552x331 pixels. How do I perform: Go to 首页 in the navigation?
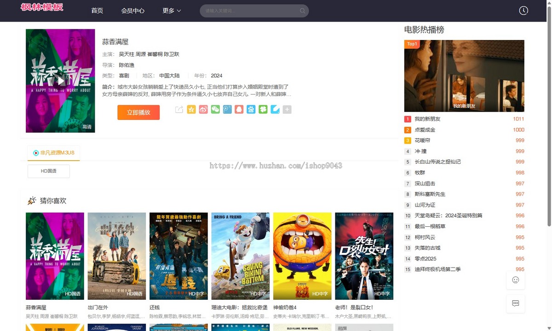coord(97,11)
